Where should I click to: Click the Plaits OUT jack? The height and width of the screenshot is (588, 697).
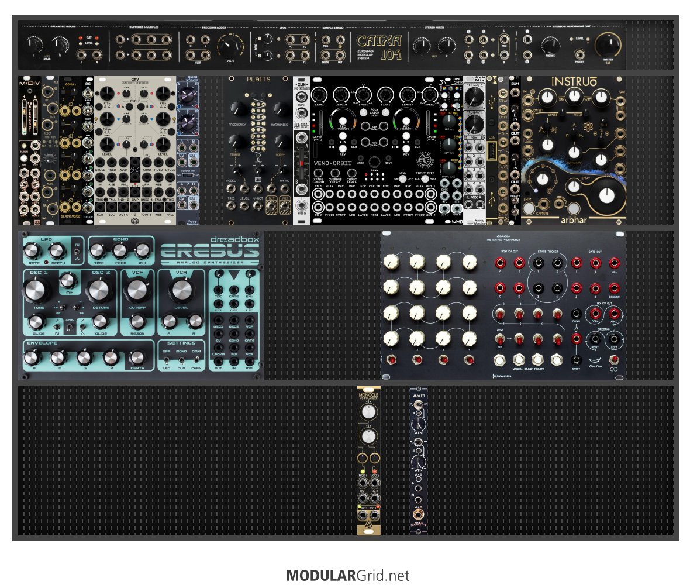point(271,205)
